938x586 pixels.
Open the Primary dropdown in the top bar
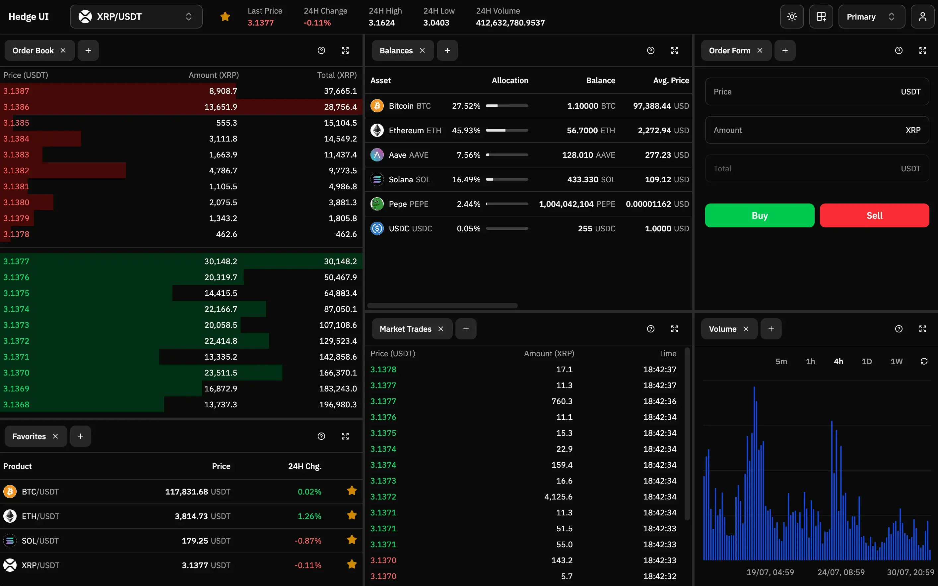[871, 16]
